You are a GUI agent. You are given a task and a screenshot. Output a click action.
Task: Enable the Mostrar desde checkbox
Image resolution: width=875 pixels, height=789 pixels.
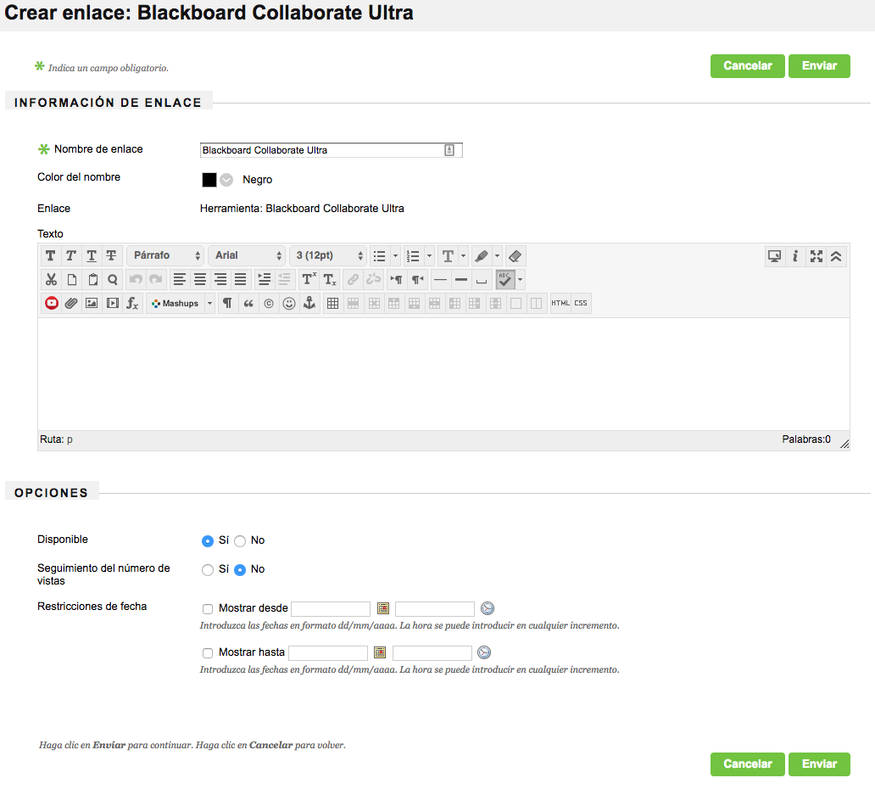[208, 608]
